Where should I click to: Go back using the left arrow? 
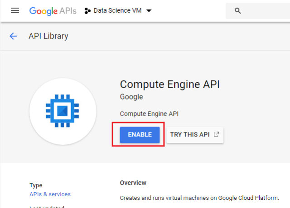(13, 36)
